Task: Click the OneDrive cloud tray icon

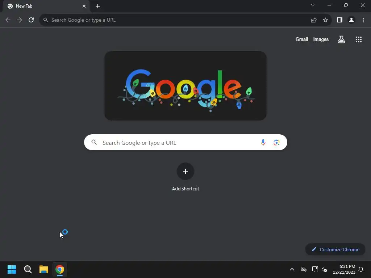Action: pos(304,269)
